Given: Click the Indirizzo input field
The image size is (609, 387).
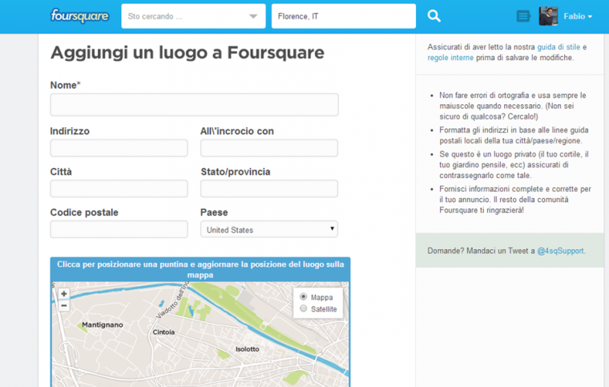Looking at the screenshot, I should pos(119,148).
